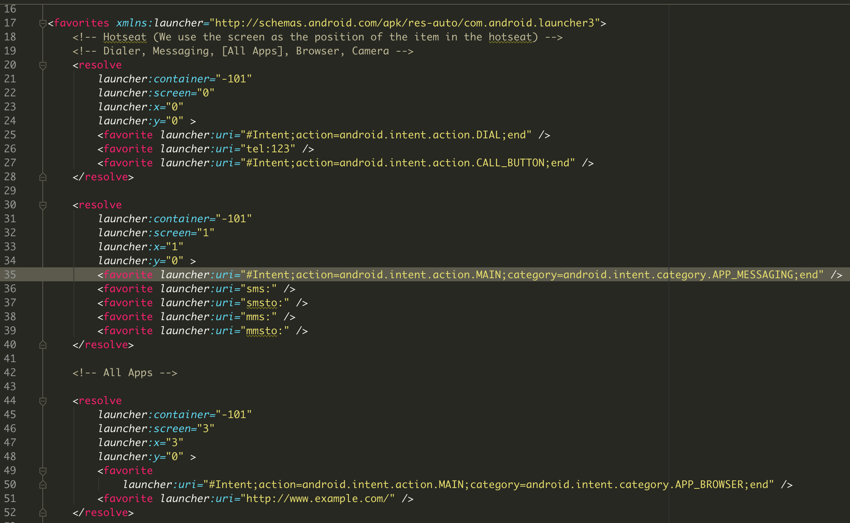Collapse the resolve block at line 44
850x523 pixels.
(43, 401)
